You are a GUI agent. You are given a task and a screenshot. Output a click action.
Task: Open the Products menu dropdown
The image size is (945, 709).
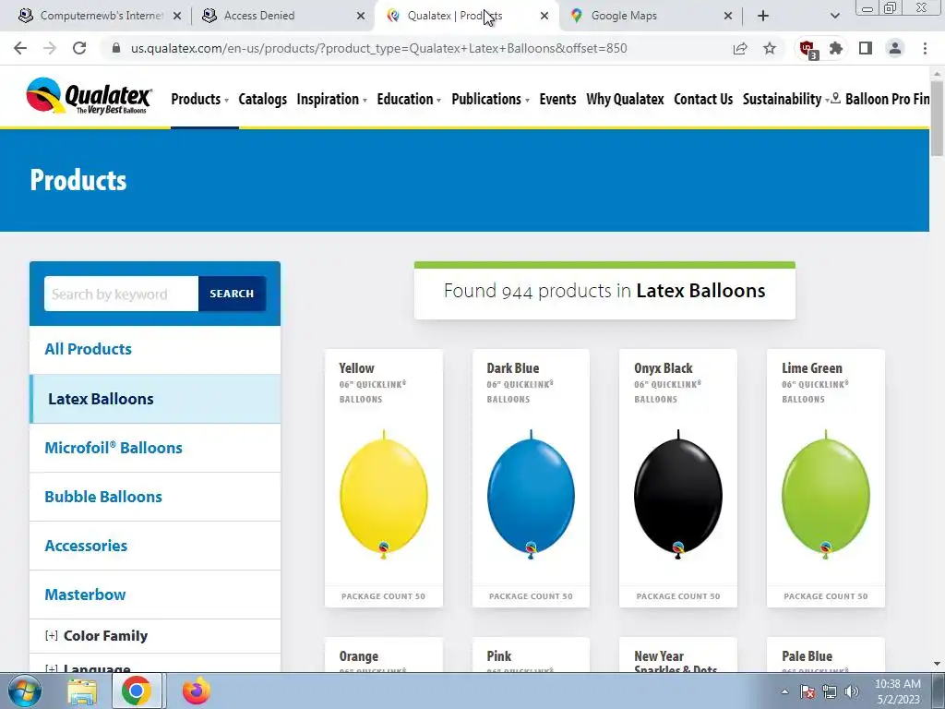[x=199, y=99]
